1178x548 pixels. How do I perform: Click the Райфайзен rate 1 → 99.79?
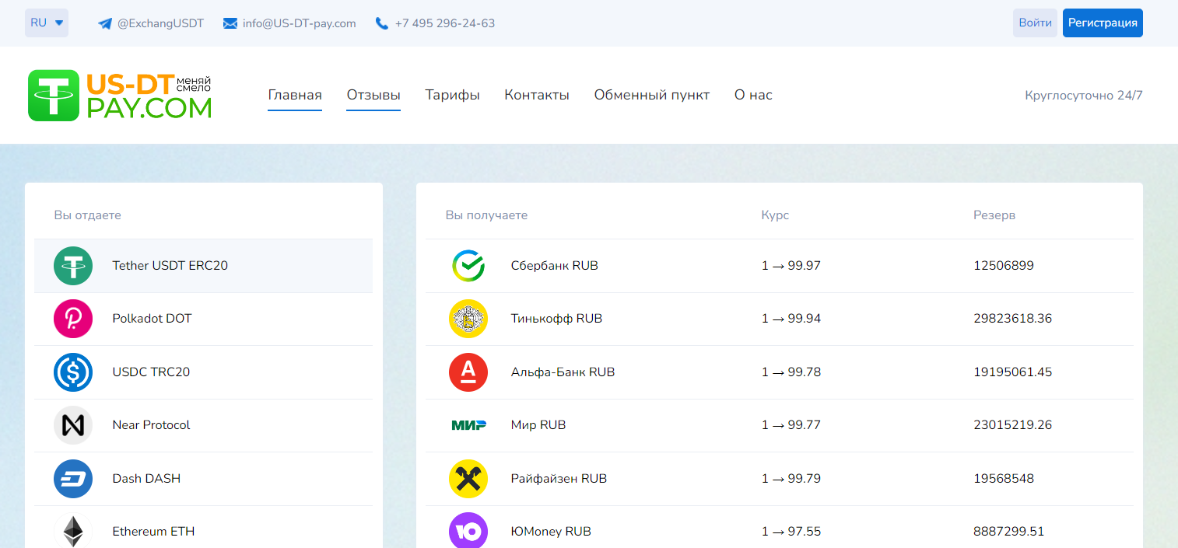(x=791, y=479)
